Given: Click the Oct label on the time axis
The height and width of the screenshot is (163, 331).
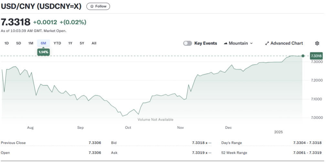Looking at the screenshot, I should (x=128, y=127).
